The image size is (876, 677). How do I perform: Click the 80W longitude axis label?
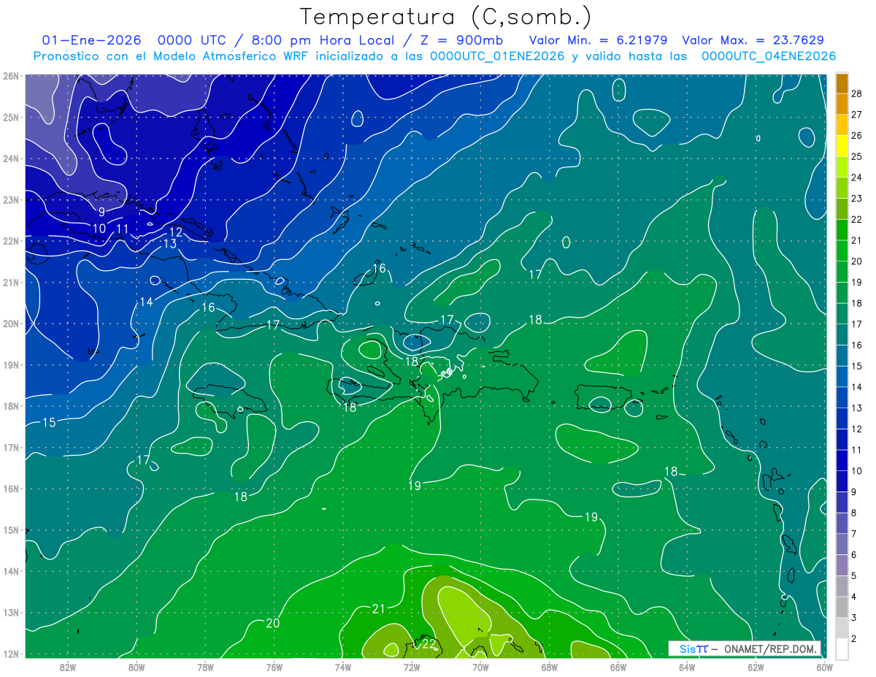(x=137, y=666)
